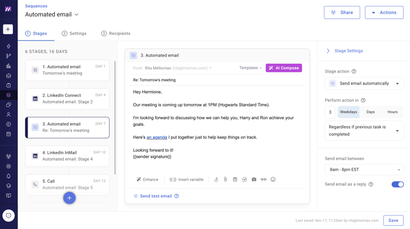Screen dimensions: 410x229
Task: Collapse the Stage Settings panel
Action: pos(328,51)
